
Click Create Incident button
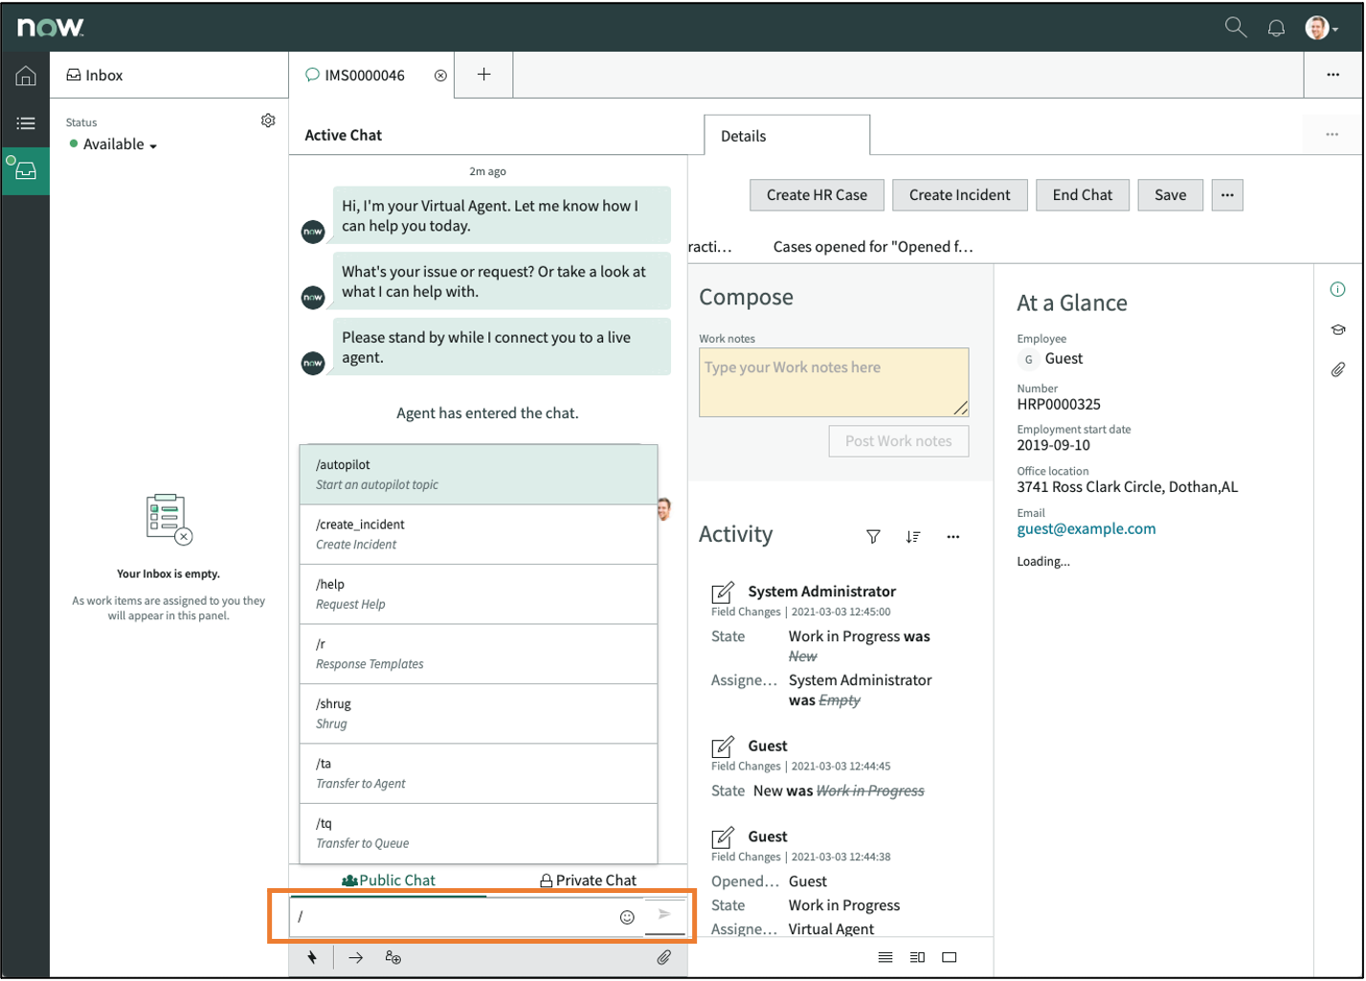point(959,195)
